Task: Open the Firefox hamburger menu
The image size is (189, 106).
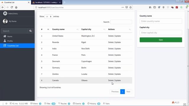Action: pos(187,7)
